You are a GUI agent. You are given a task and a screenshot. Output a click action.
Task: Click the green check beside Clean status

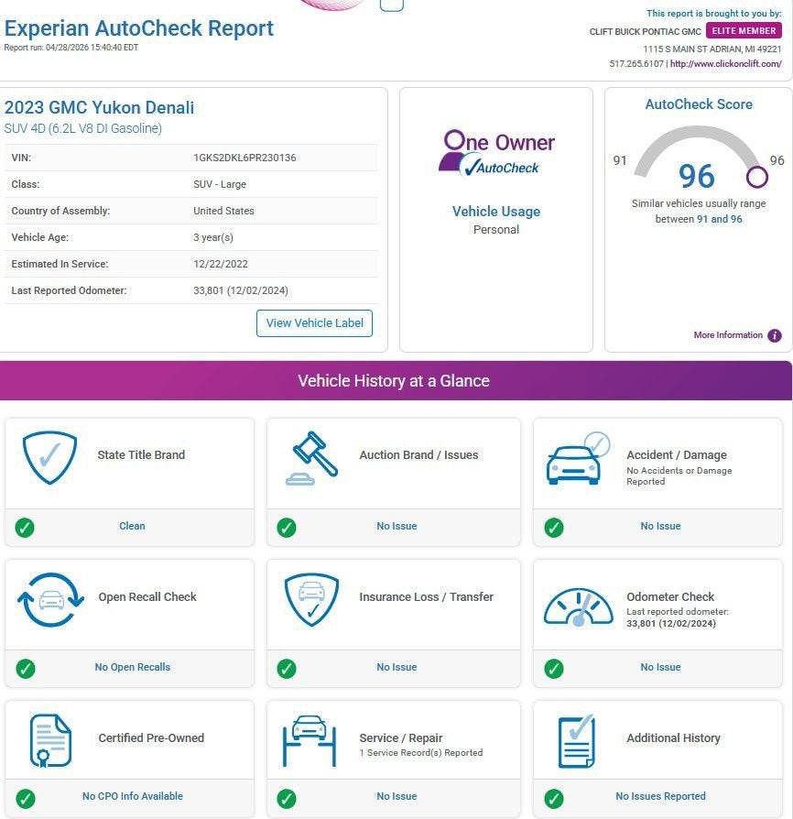click(26, 527)
